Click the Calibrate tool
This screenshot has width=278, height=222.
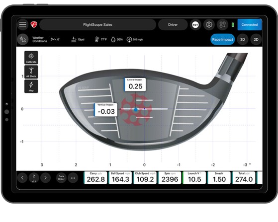click(x=31, y=58)
